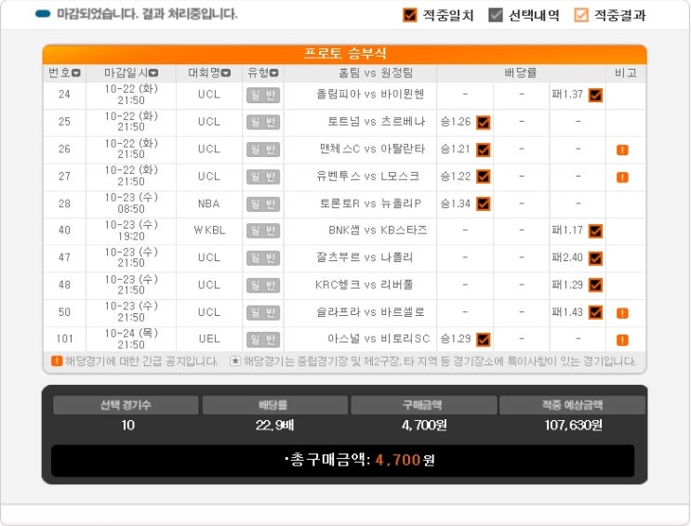Click the 일반 type badge for match 25

263,122
